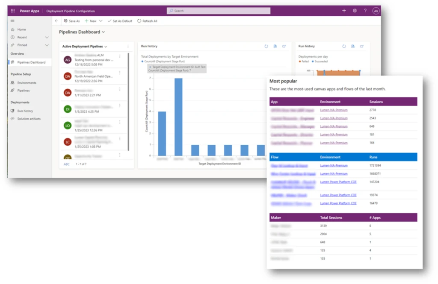Click inside the top Search field

(x=218, y=10)
